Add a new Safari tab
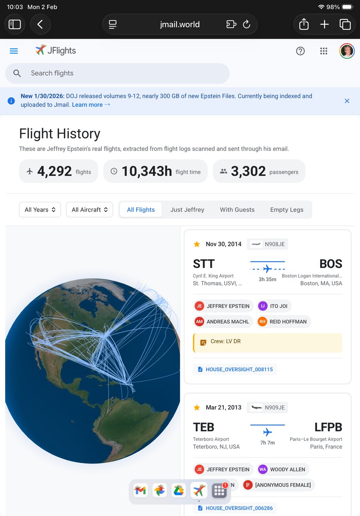The width and height of the screenshot is (360, 516). (x=324, y=25)
